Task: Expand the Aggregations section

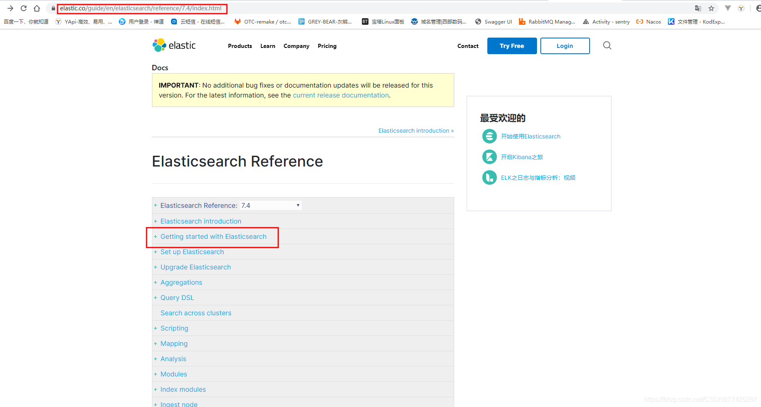Action: pyautogui.click(x=156, y=282)
